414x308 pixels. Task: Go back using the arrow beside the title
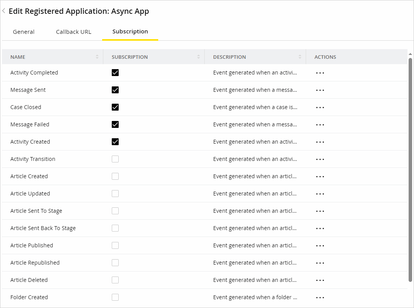[4, 11]
